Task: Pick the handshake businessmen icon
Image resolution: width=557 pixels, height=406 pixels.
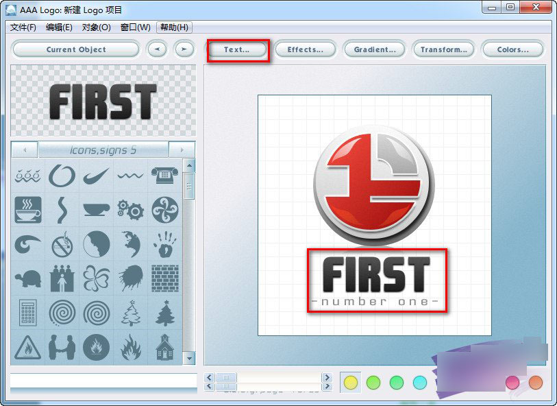Action: tap(62, 347)
